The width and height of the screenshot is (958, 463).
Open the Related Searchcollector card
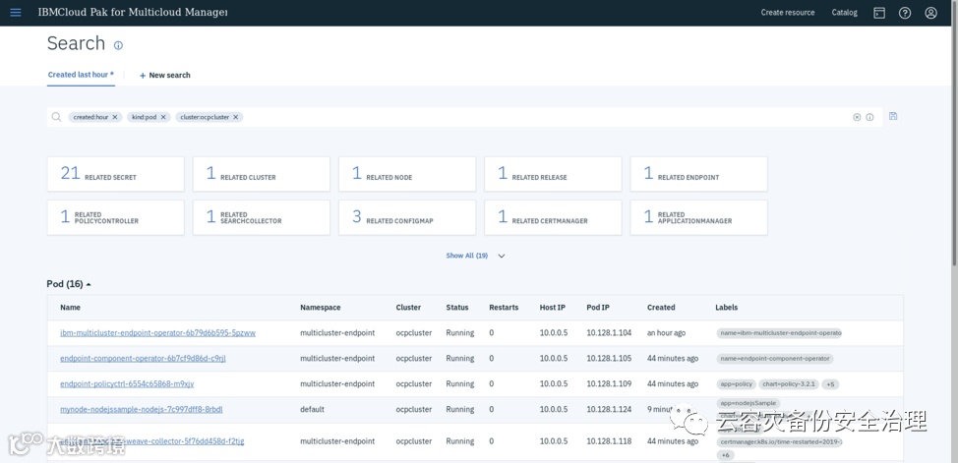tap(262, 217)
